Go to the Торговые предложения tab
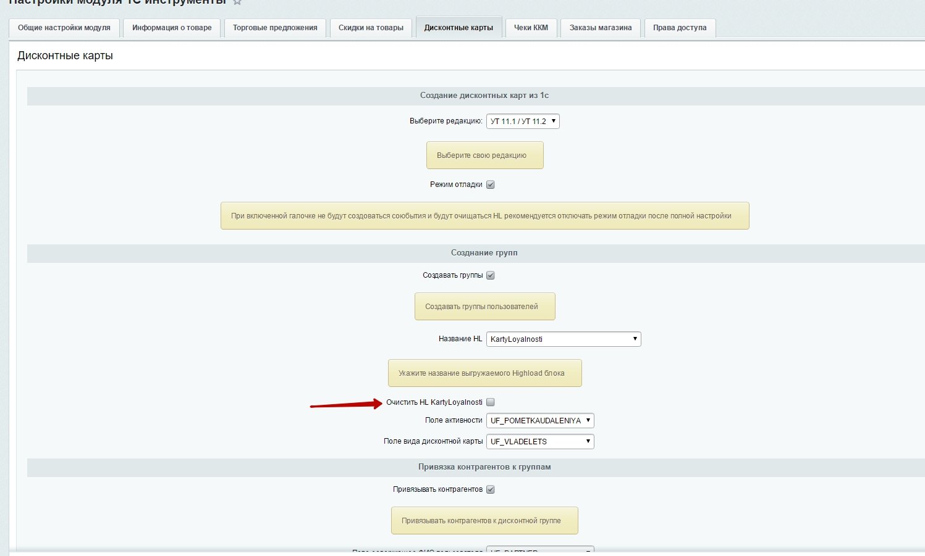 pos(275,28)
